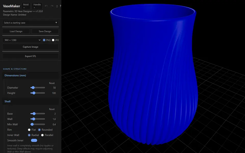Viewport: 245px width, 153px height.
Task: Open the 'Select a starting vase' dropdown
Action: pos(30,23)
